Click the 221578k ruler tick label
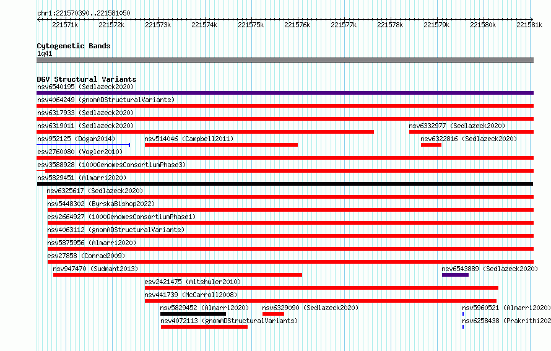Image resolution: width=551 pixels, height=351 pixels. click(x=390, y=25)
